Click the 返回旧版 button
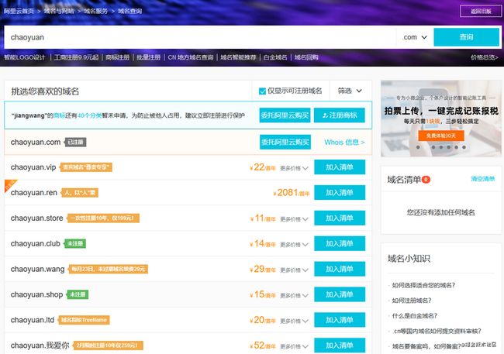This screenshot has height=354, width=504. (480, 11)
